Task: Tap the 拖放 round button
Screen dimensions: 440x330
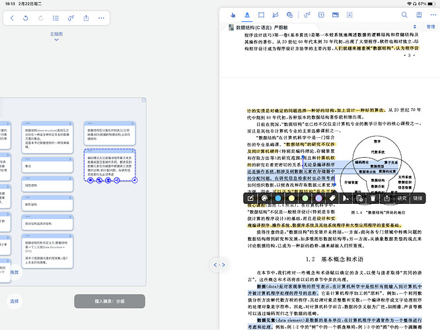Action: click(15, 272)
